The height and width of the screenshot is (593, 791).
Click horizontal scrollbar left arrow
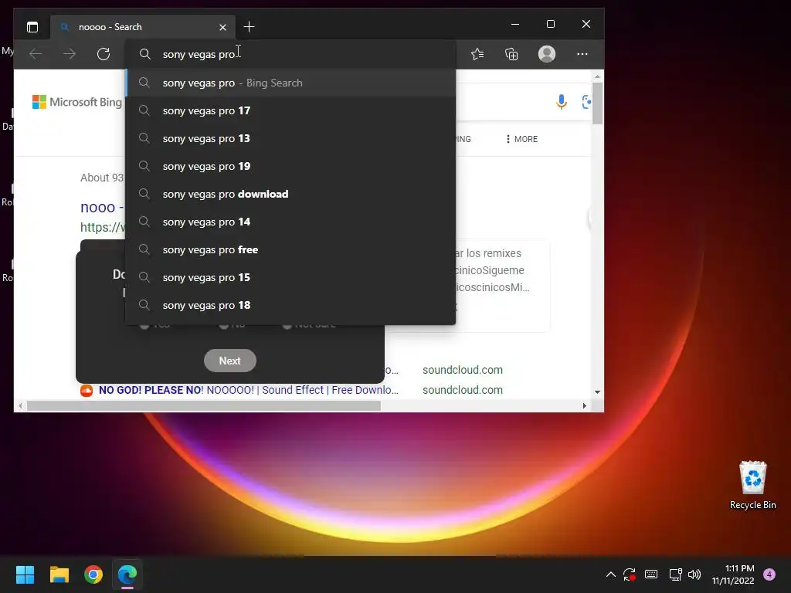[20, 406]
